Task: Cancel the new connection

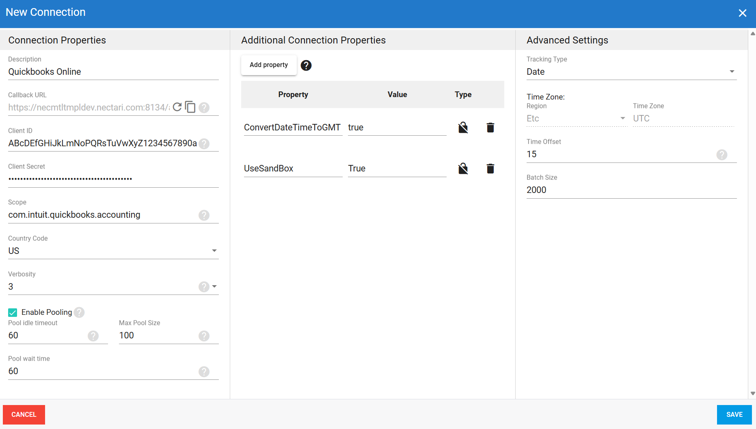Action: click(x=24, y=414)
